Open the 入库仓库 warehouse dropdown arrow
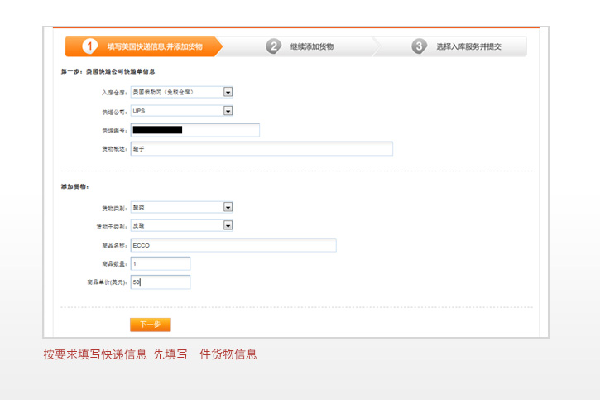 [228, 92]
